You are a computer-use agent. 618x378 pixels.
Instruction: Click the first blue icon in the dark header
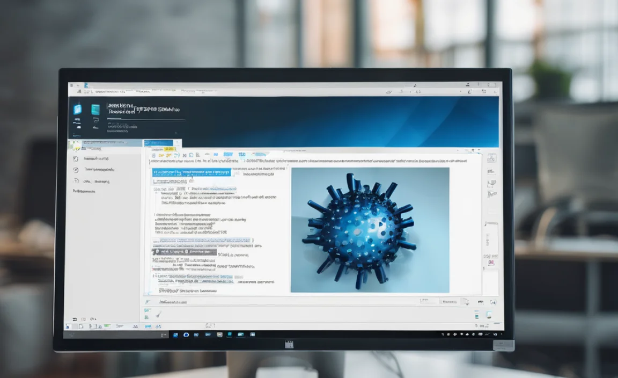(77, 109)
